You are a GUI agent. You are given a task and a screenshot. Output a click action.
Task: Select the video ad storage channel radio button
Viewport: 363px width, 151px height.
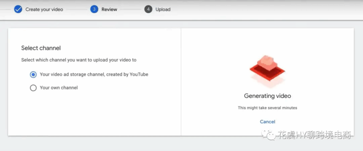(x=33, y=75)
